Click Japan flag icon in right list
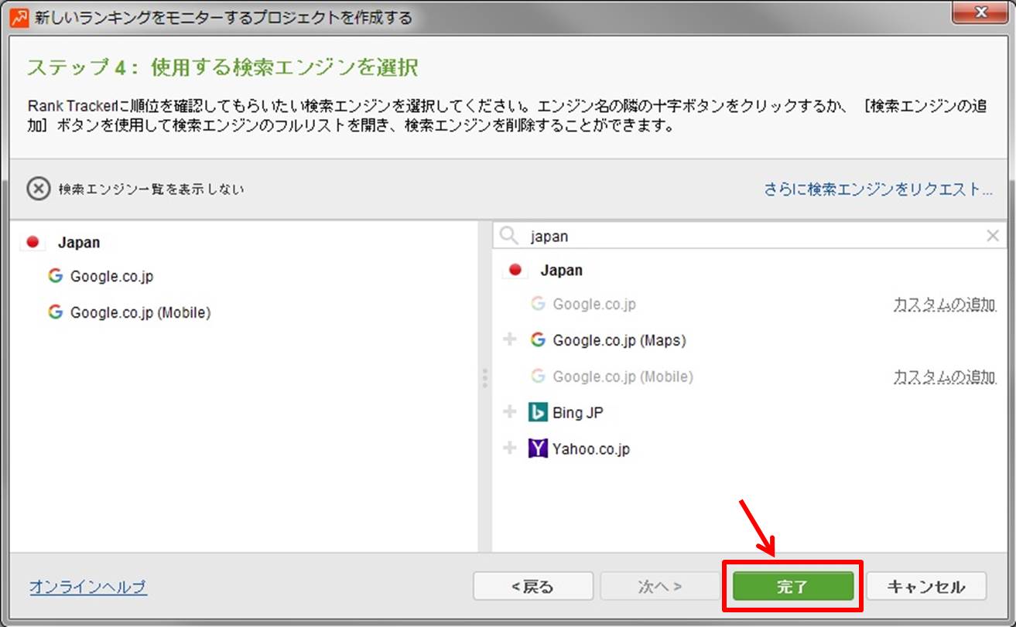Screen dimensions: 1016x627 [515, 271]
